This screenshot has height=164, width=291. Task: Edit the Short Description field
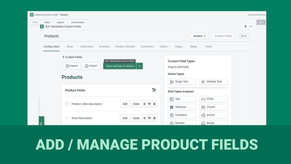[125, 118]
